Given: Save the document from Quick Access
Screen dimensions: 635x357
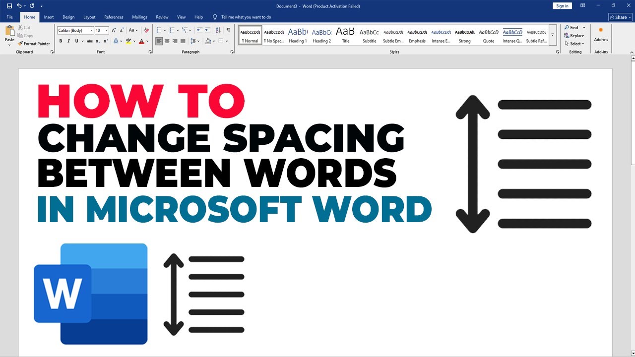Looking at the screenshot, I should click(9, 6).
